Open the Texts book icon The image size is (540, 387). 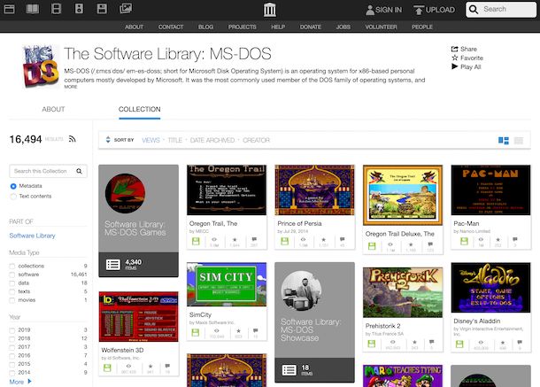click(33, 9)
